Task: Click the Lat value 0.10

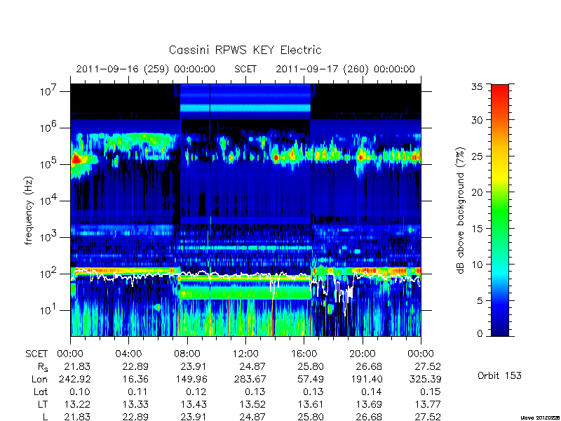Action: click(81, 392)
